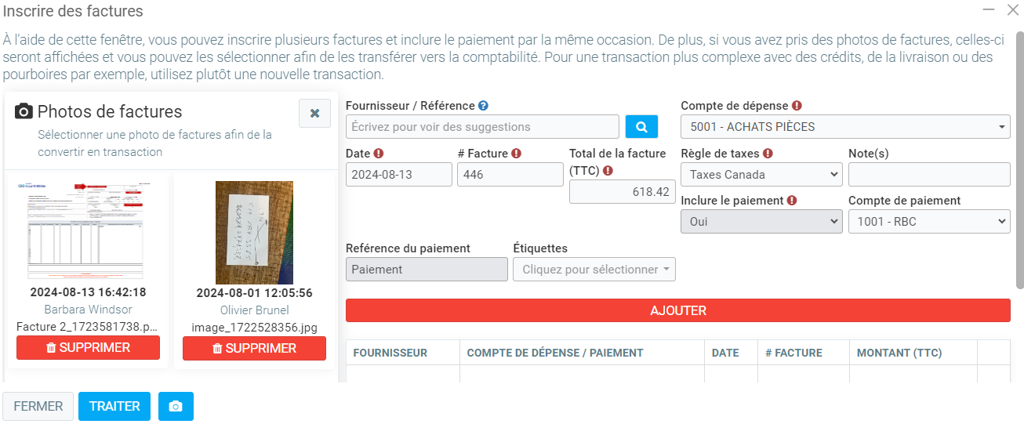Viewport: 1024px width, 424px height.
Task: Close the Photos de factures panel
Action: click(x=314, y=114)
